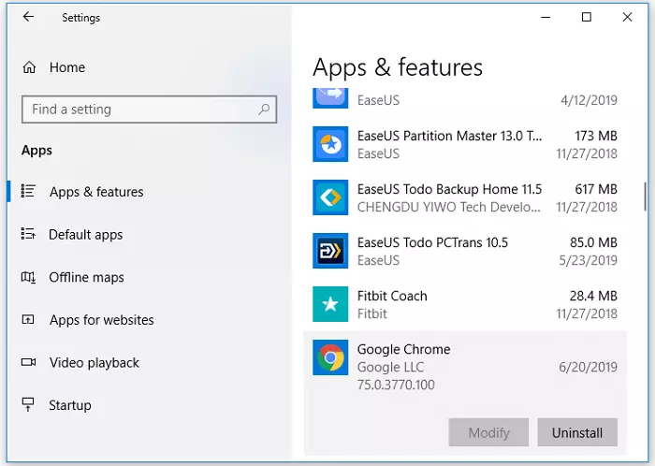Maximize the Settings window
Screen dimensions: 655x466
pyautogui.click(x=587, y=17)
